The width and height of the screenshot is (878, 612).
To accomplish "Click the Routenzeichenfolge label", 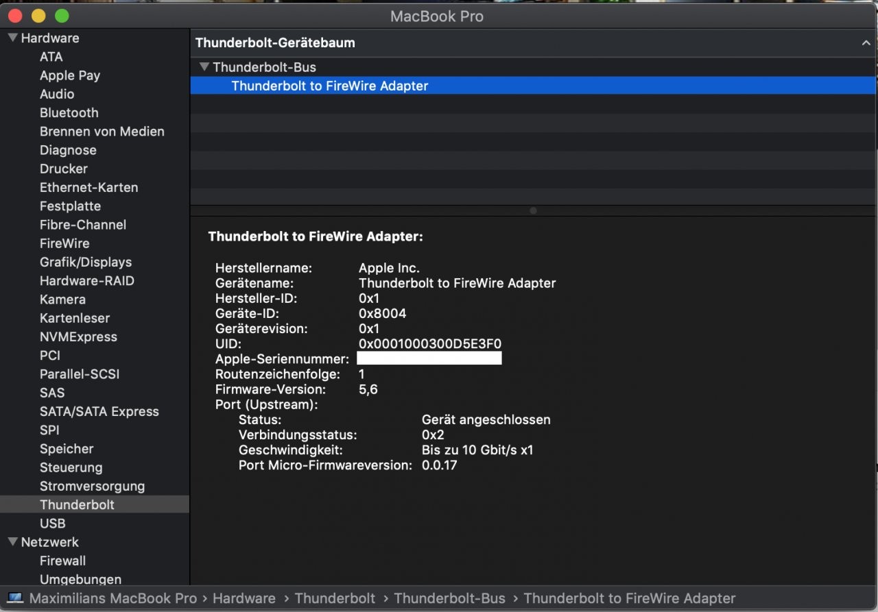I will point(278,375).
